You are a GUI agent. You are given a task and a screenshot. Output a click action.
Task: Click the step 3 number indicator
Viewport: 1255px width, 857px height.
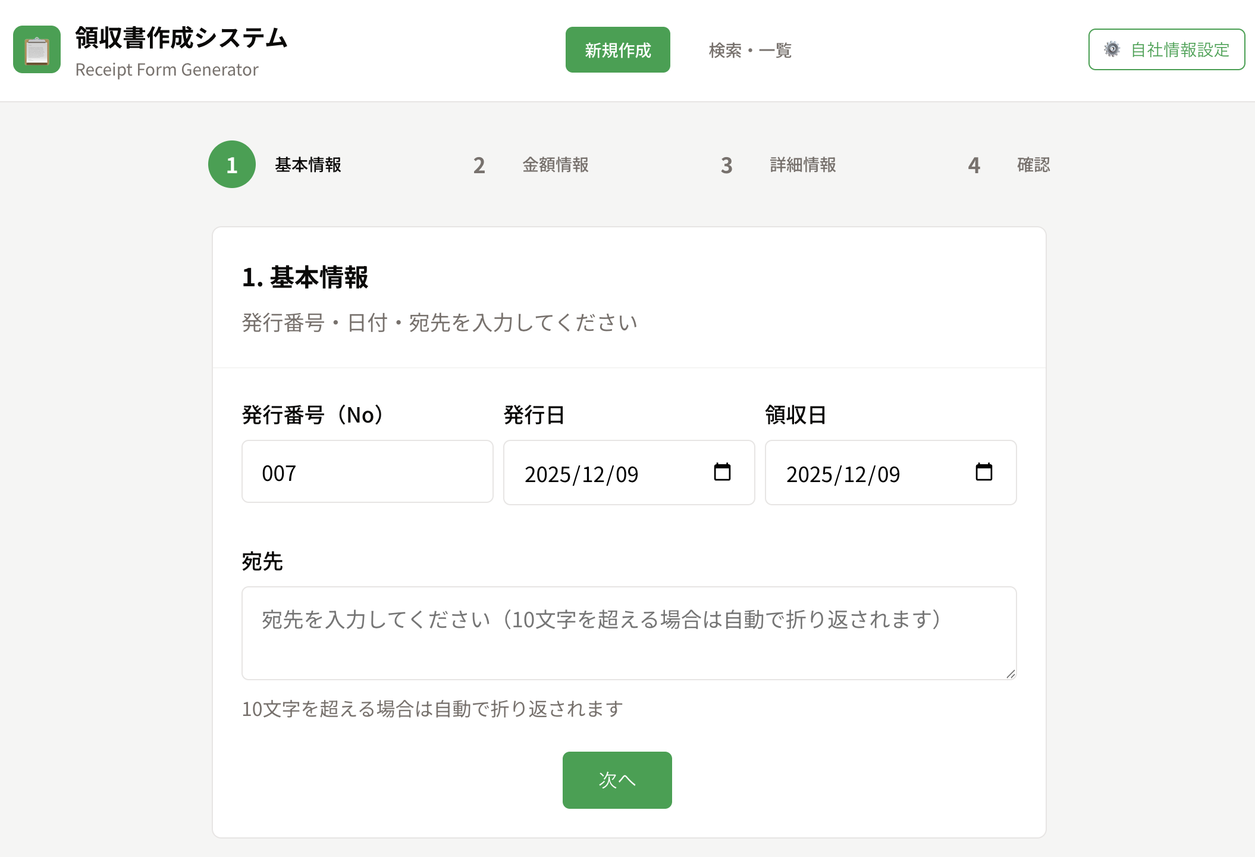[x=726, y=165]
